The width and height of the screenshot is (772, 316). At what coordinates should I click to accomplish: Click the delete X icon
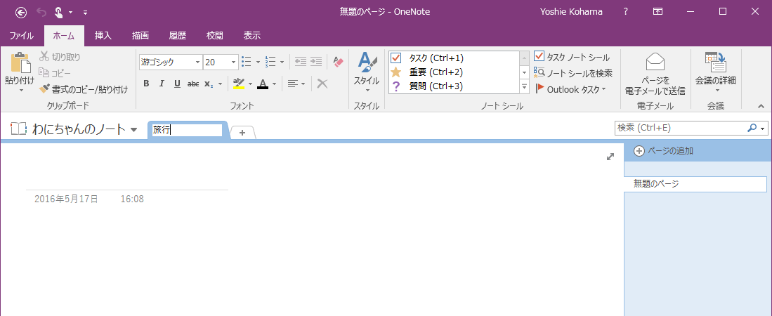[322, 84]
